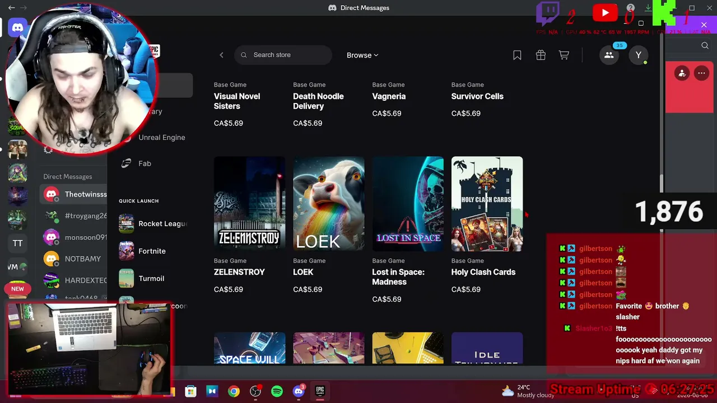Viewport: 717px width, 403px height.
Task: Open Spotify from the taskbar
Action: point(277,391)
